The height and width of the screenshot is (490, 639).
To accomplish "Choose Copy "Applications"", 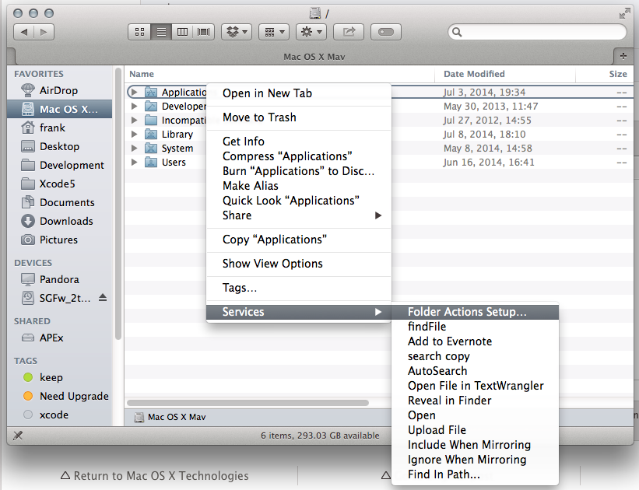I will [x=299, y=240].
